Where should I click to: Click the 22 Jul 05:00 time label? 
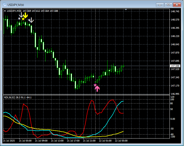[x=121, y=140]
